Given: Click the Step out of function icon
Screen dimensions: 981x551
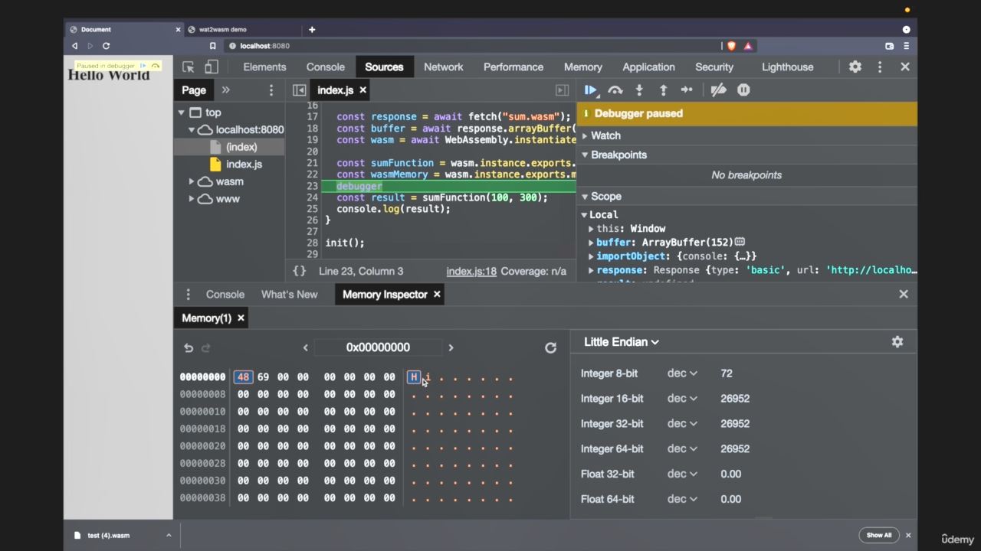Looking at the screenshot, I should pyautogui.click(x=663, y=90).
